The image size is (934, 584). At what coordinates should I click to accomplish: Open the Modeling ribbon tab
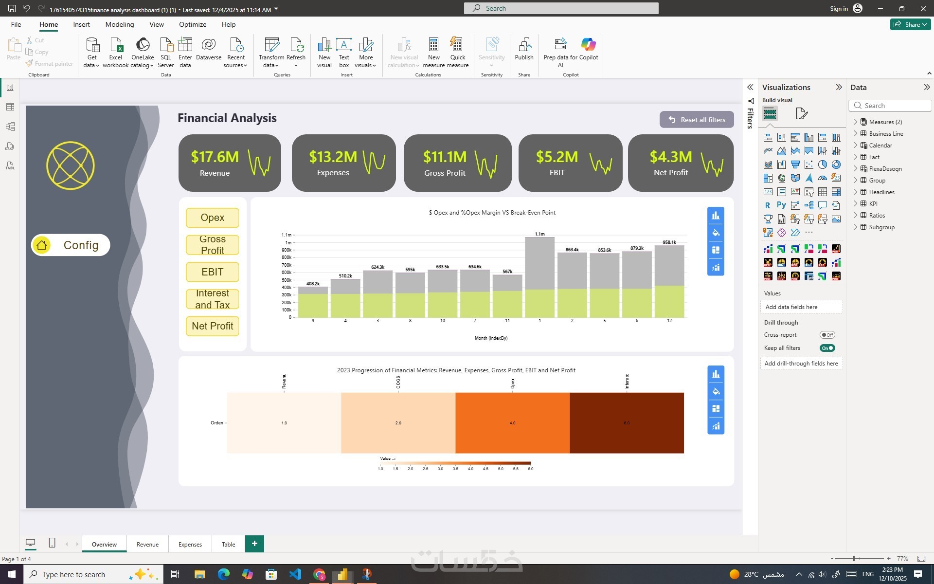tap(119, 24)
